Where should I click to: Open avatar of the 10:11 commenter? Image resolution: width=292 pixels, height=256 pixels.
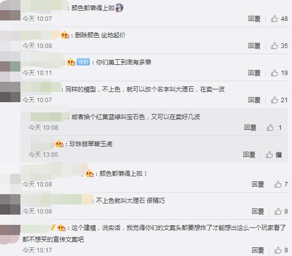(10, 66)
